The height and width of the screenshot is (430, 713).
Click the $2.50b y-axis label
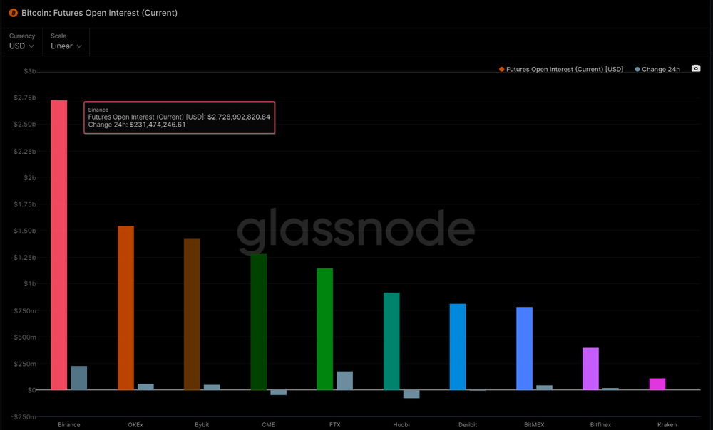(24, 125)
